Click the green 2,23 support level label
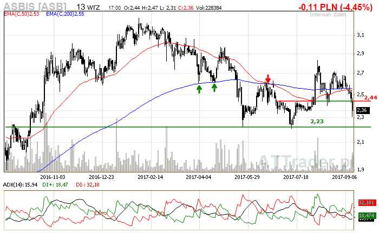This screenshot has height=233, width=379. (317, 122)
